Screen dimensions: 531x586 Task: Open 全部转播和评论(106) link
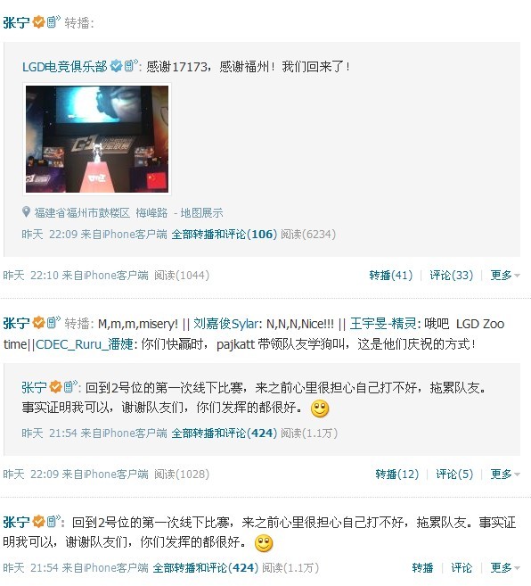coord(224,235)
